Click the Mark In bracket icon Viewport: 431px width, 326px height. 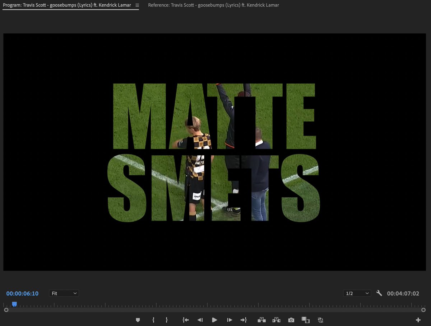pos(153,320)
